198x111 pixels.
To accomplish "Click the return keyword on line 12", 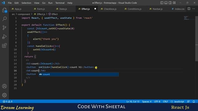I will (29, 57).
